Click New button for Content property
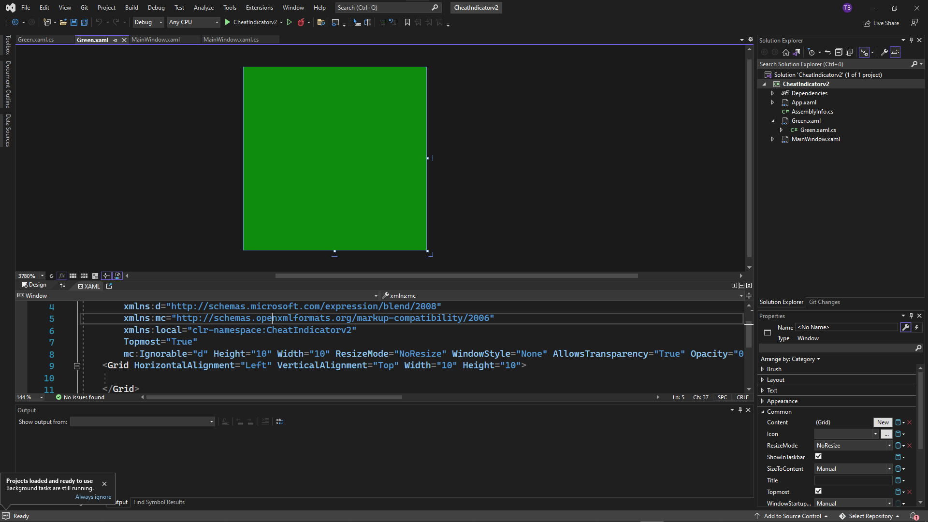 click(883, 422)
